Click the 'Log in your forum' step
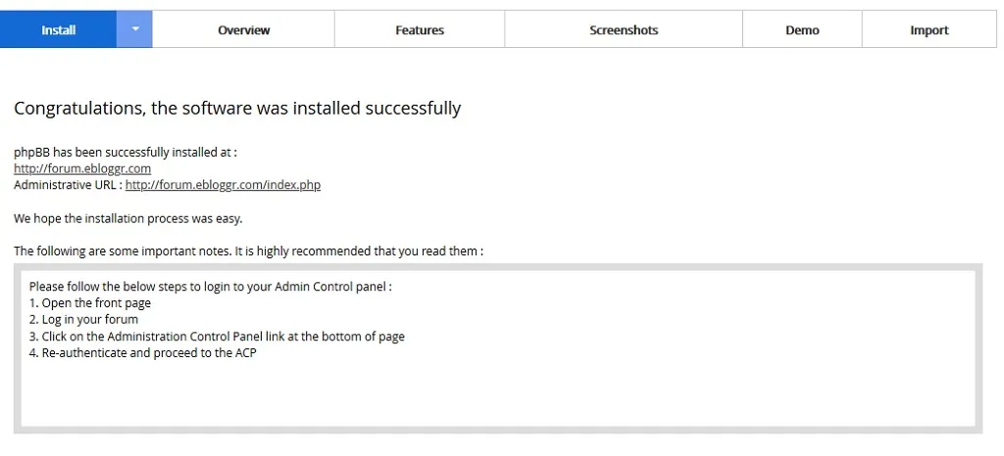 (84, 319)
